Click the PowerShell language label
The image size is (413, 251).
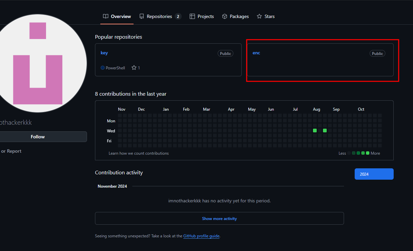click(115, 68)
